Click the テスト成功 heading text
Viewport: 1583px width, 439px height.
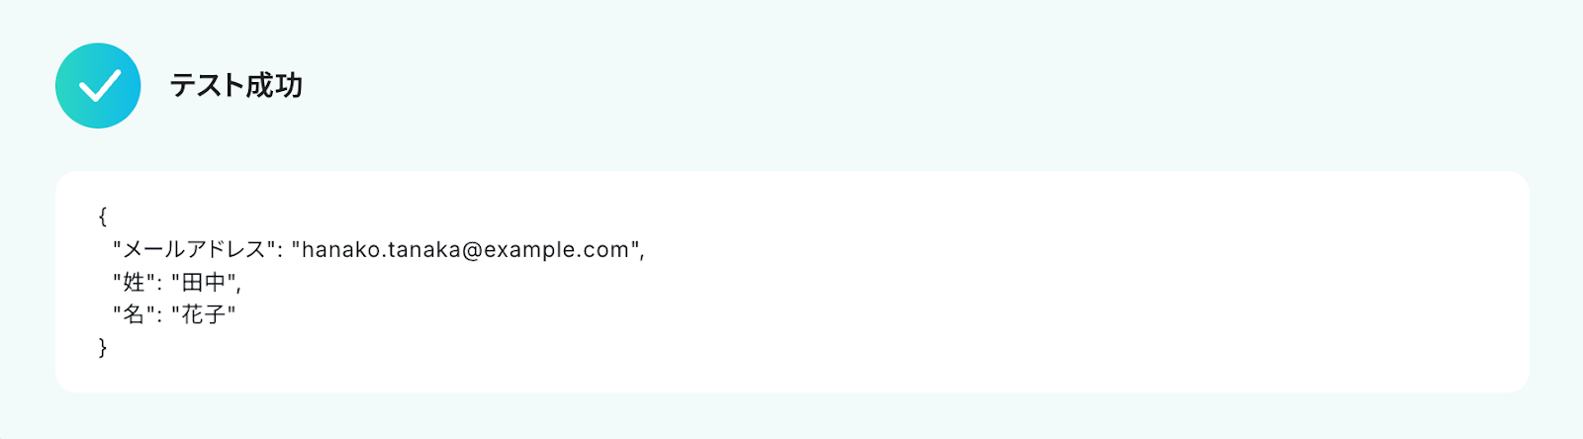[x=235, y=86]
